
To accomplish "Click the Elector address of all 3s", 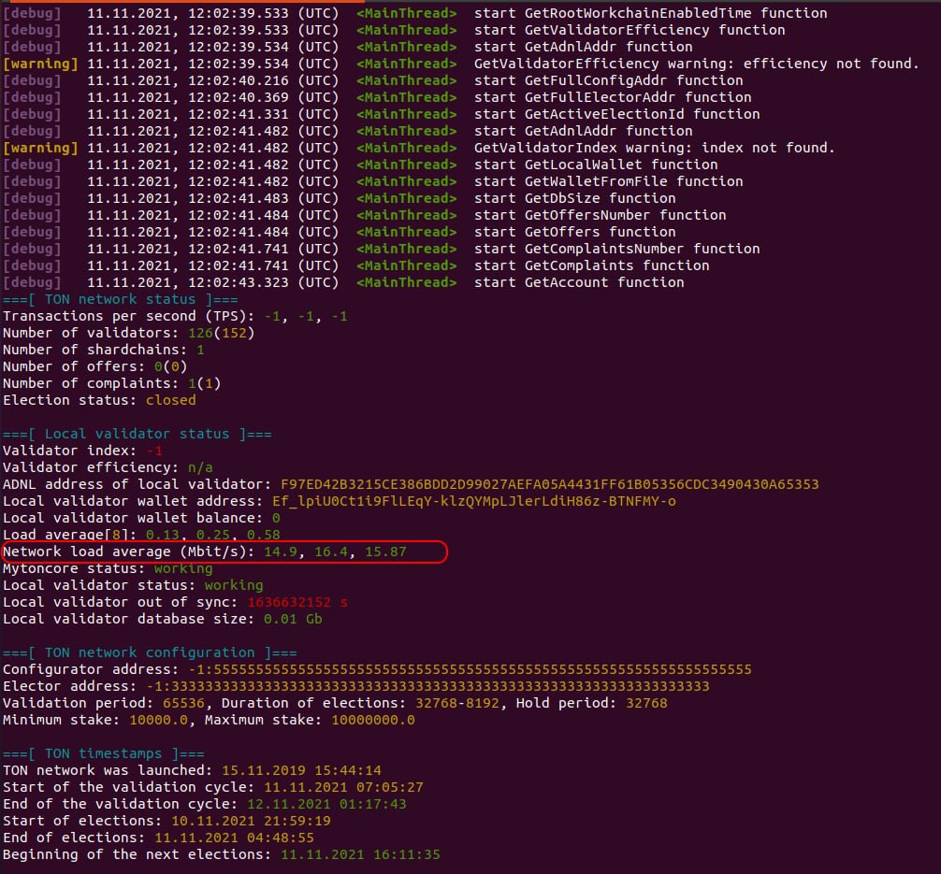I will coord(427,686).
